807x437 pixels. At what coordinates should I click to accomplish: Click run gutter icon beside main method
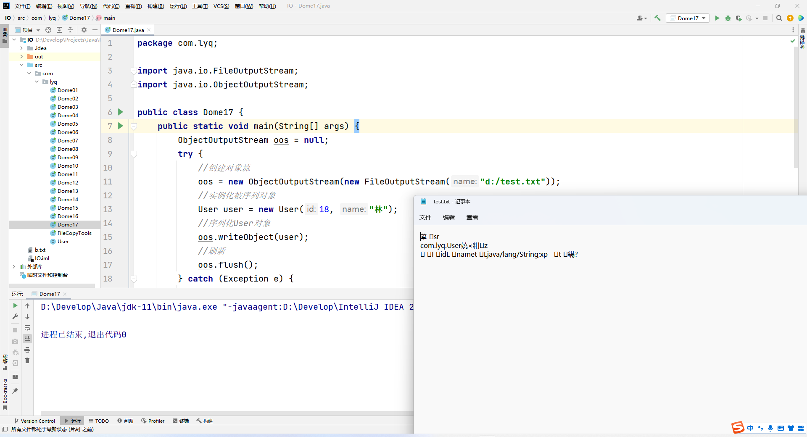click(x=121, y=126)
